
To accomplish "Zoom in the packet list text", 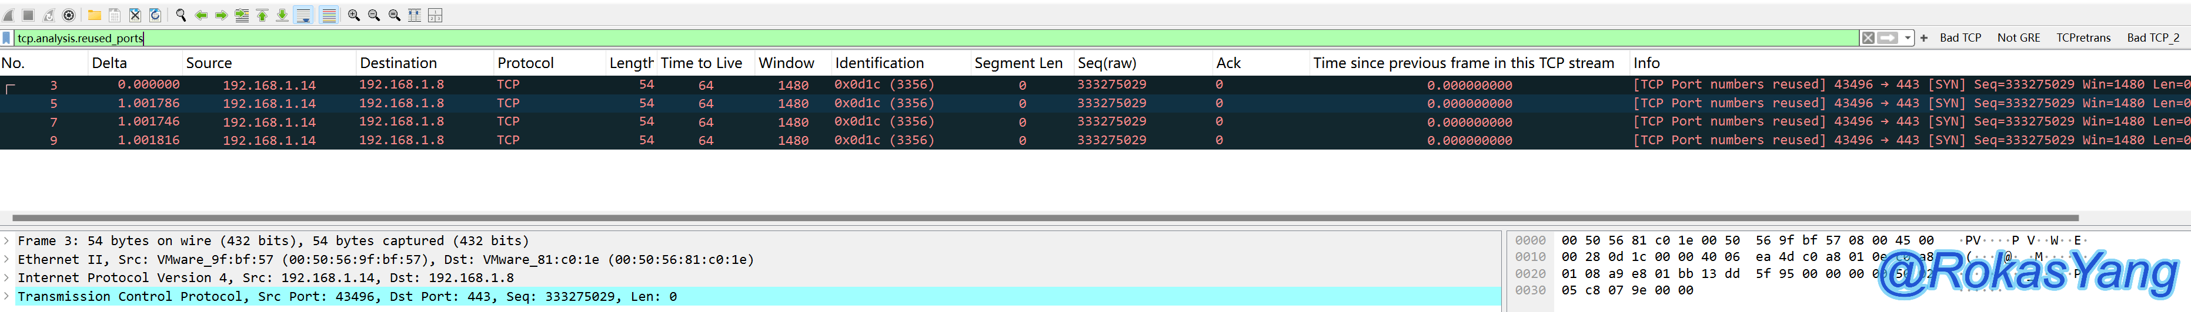I will pos(354,15).
